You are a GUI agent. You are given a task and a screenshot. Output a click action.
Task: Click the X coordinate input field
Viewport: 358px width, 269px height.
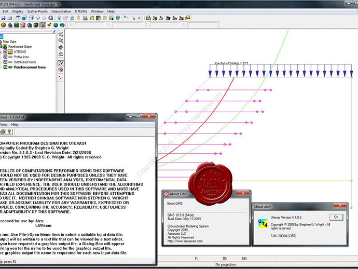[90, 25]
